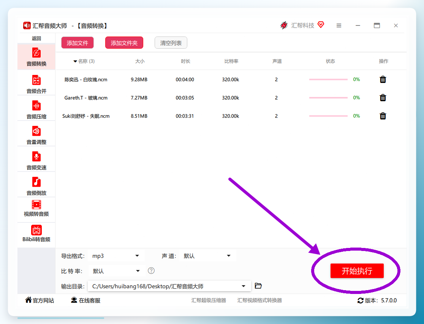Image resolution: width=424 pixels, height=324 pixels.
Task: Click the 00:04:00 duration cell
Action: click(185, 79)
